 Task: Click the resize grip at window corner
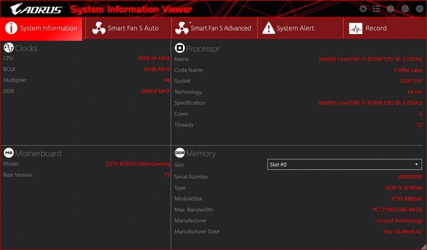coord(424,247)
